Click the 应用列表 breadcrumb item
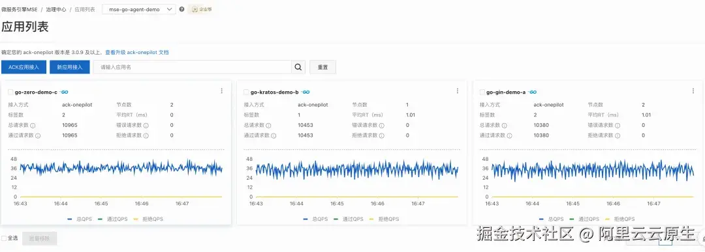 (x=84, y=9)
